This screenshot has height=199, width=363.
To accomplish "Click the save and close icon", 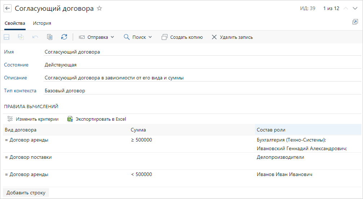I will click(21, 37).
